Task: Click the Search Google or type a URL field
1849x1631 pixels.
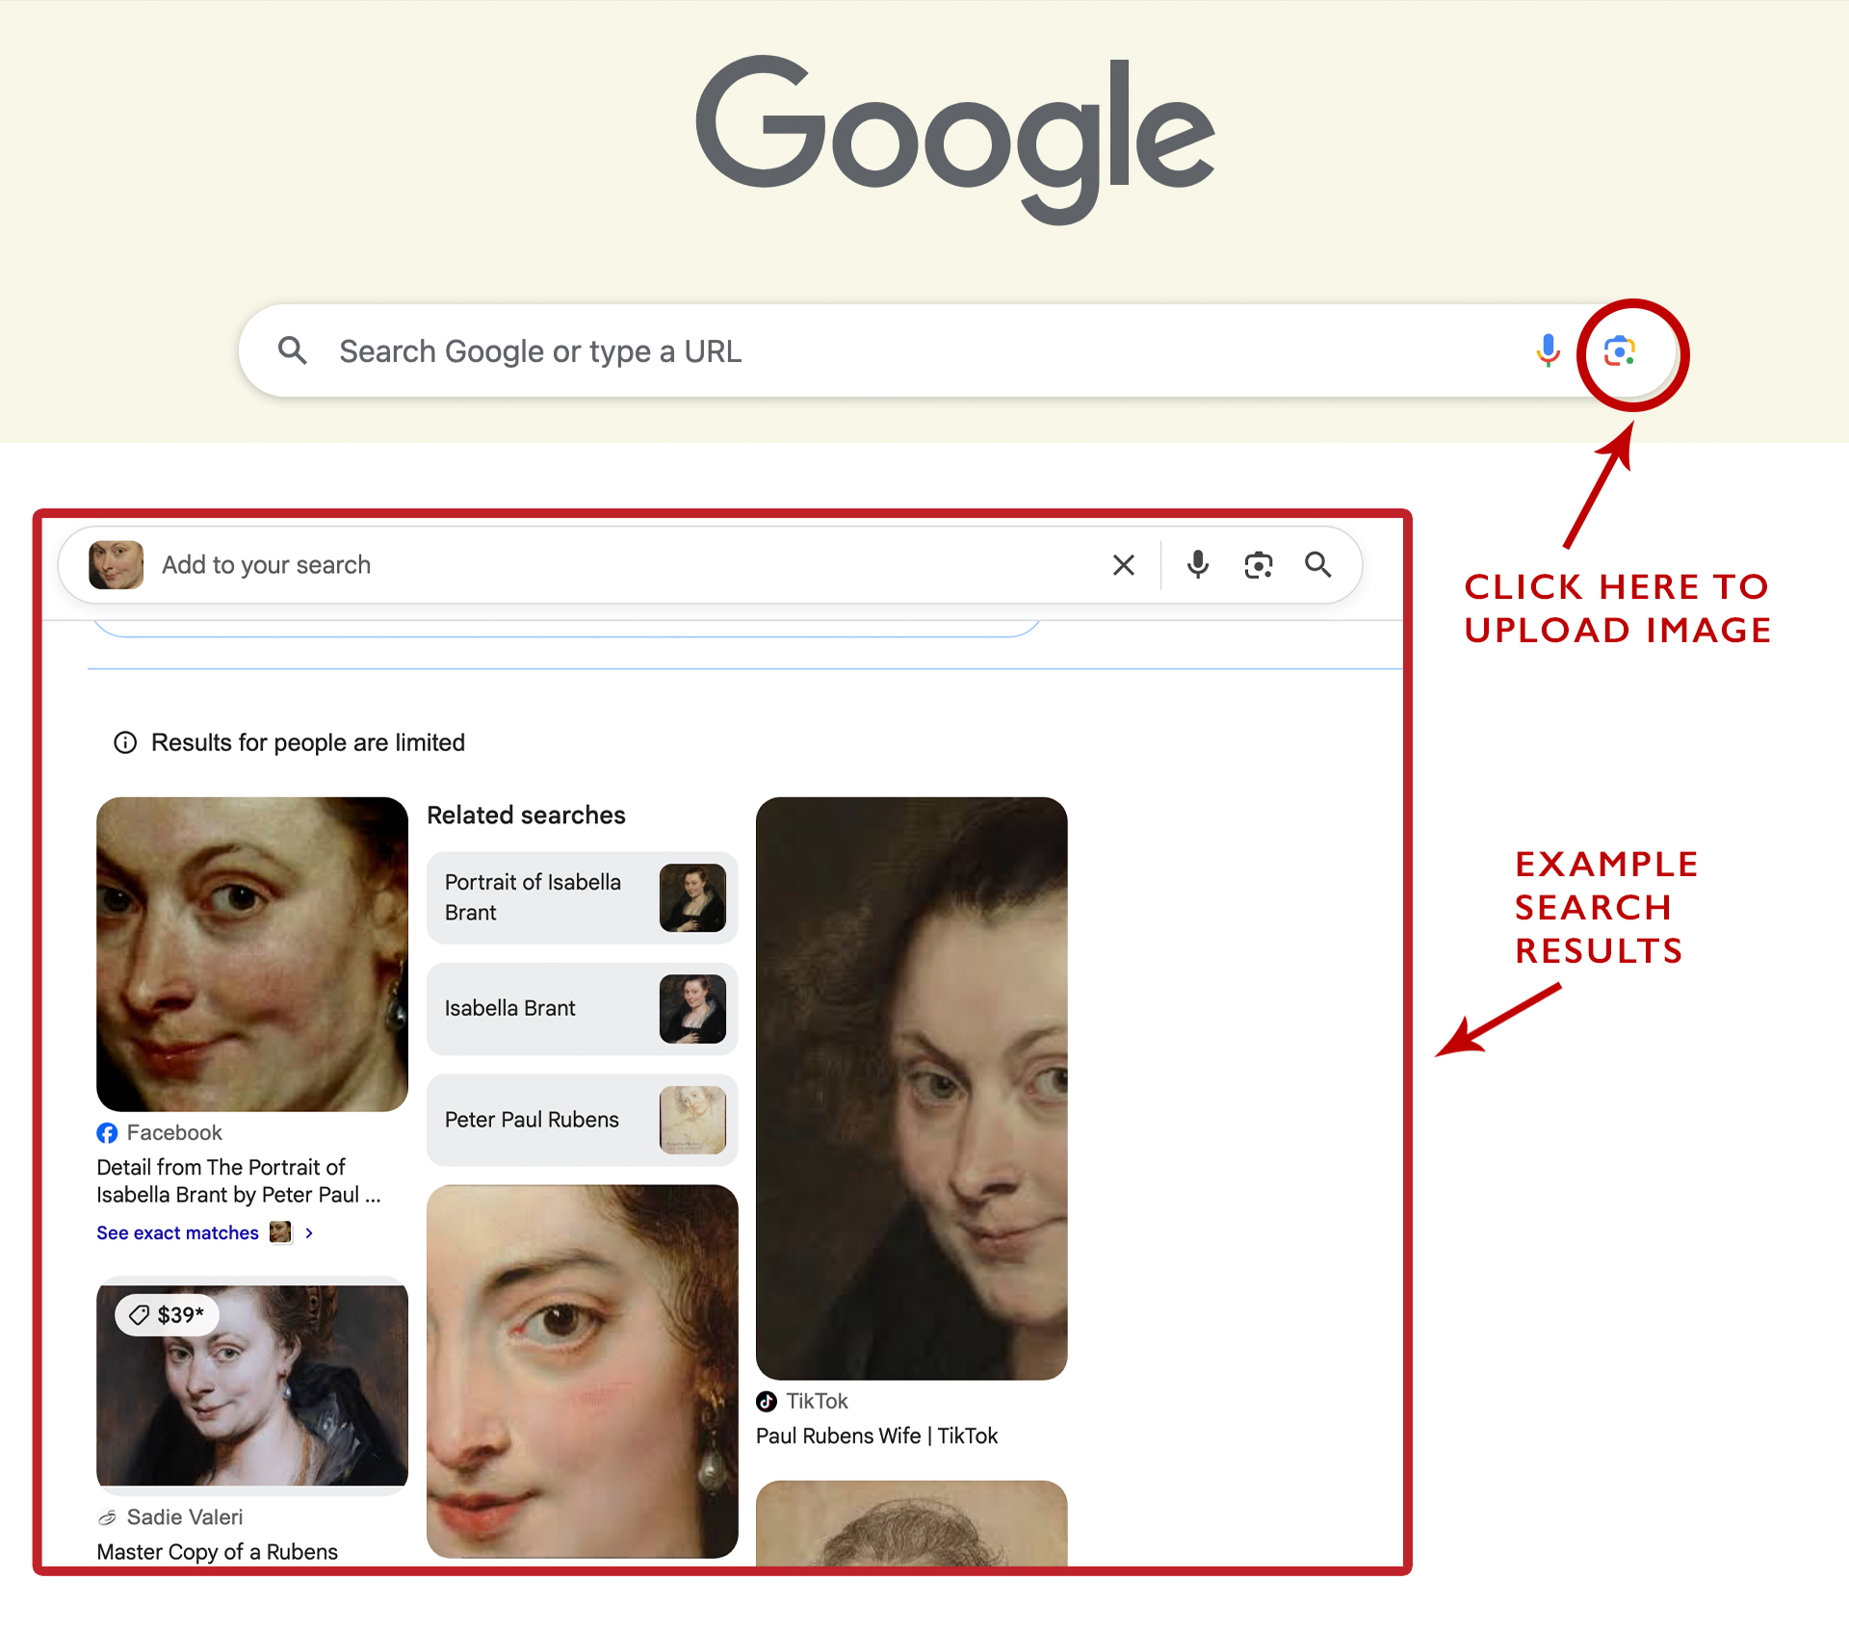Action: click(674, 350)
